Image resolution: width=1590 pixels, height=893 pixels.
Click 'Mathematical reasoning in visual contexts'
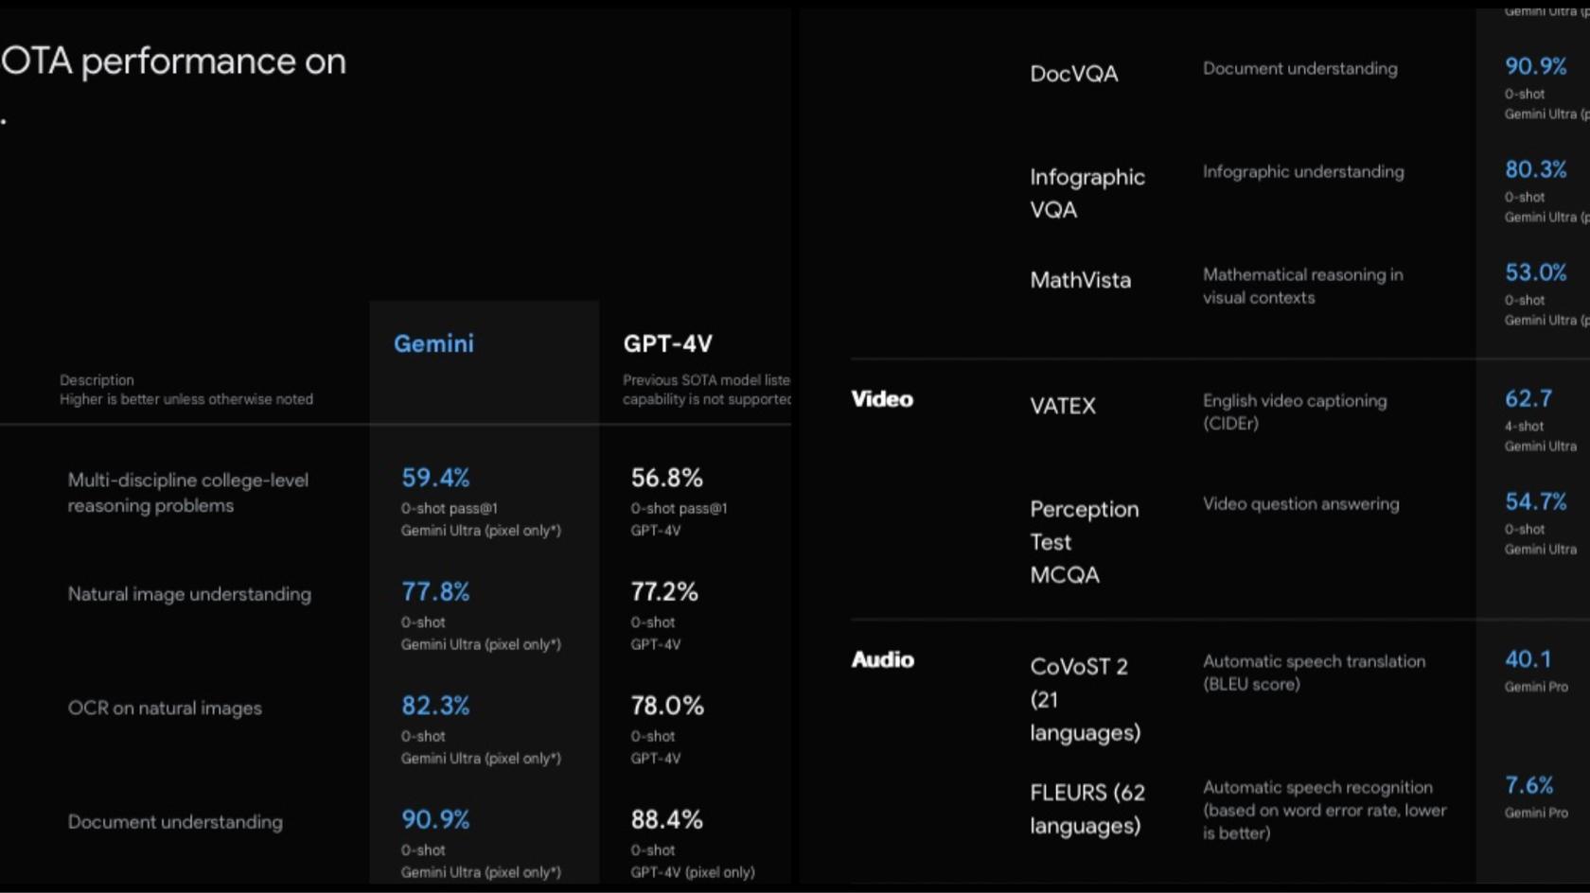coord(1303,286)
